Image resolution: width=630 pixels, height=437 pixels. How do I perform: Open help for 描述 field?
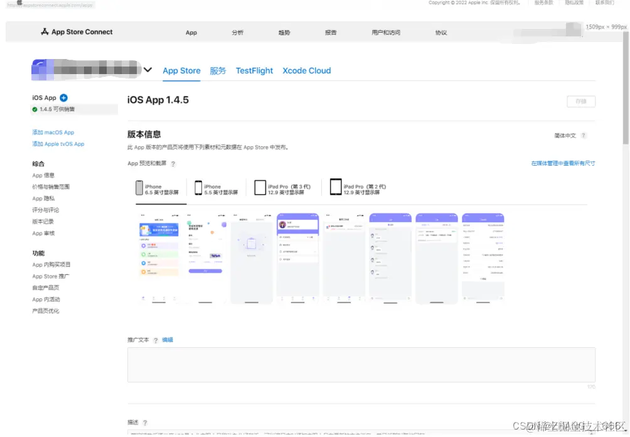click(145, 423)
